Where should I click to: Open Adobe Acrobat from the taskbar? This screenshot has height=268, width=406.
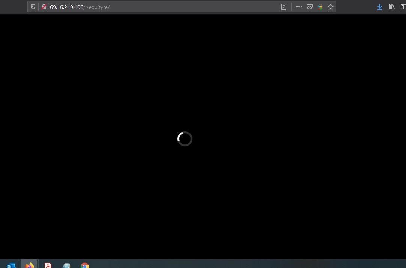click(x=48, y=265)
